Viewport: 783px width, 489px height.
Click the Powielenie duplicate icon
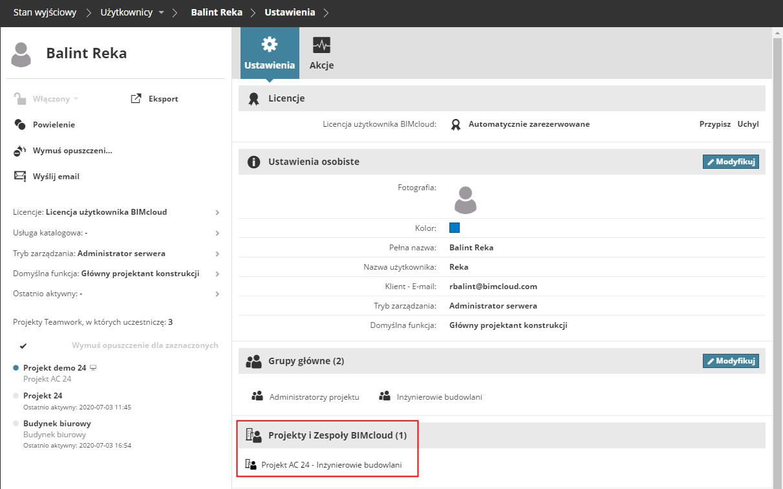[20, 125]
